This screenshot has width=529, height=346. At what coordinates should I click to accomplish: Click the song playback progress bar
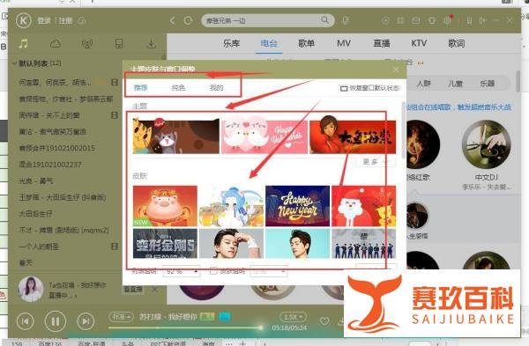click(185, 328)
